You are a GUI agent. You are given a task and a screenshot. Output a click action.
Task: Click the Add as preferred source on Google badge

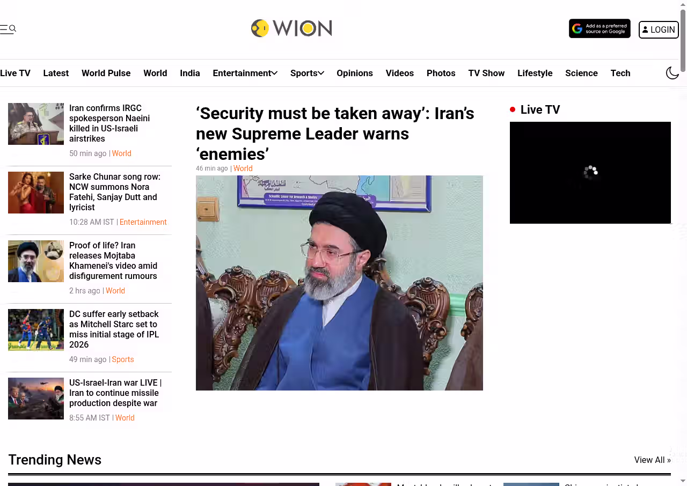point(600,29)
